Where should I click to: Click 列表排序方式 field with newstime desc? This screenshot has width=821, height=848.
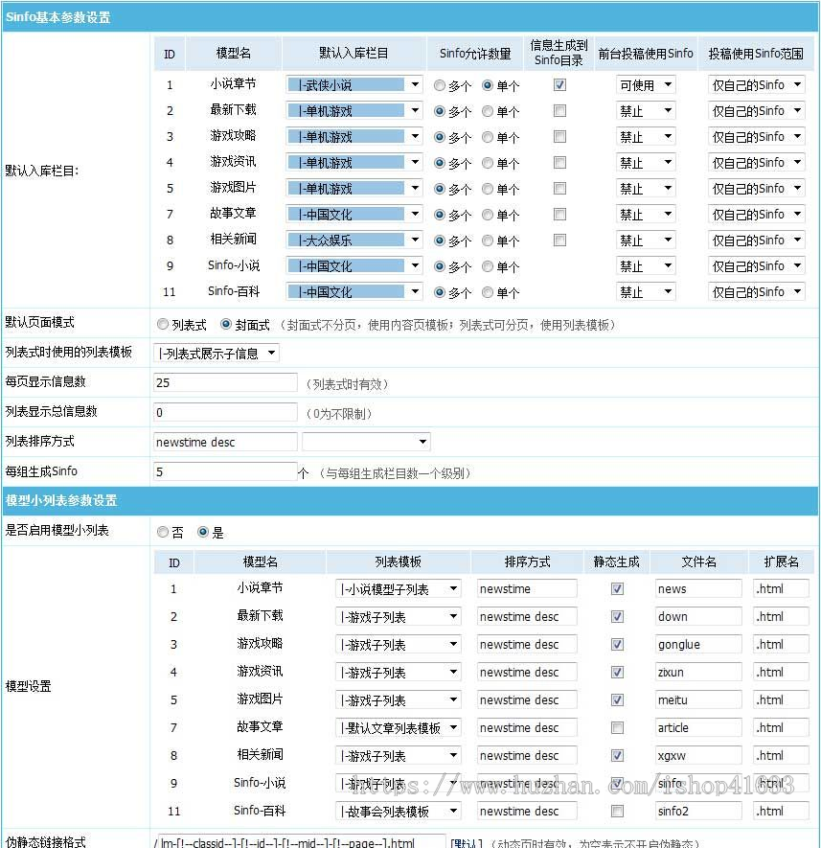click(225, 442)
